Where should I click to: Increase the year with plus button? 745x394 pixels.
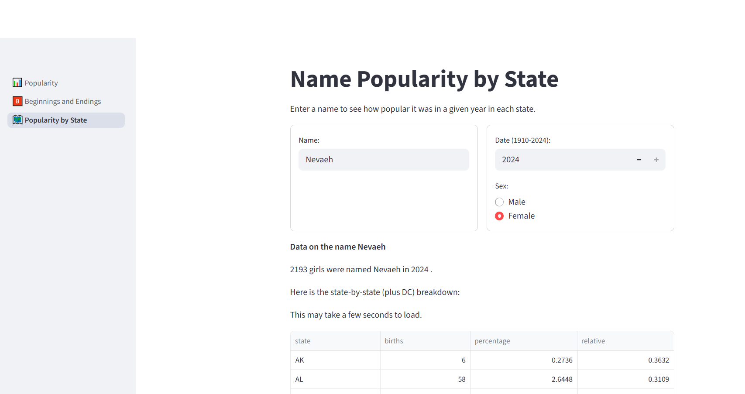[656, 160]
